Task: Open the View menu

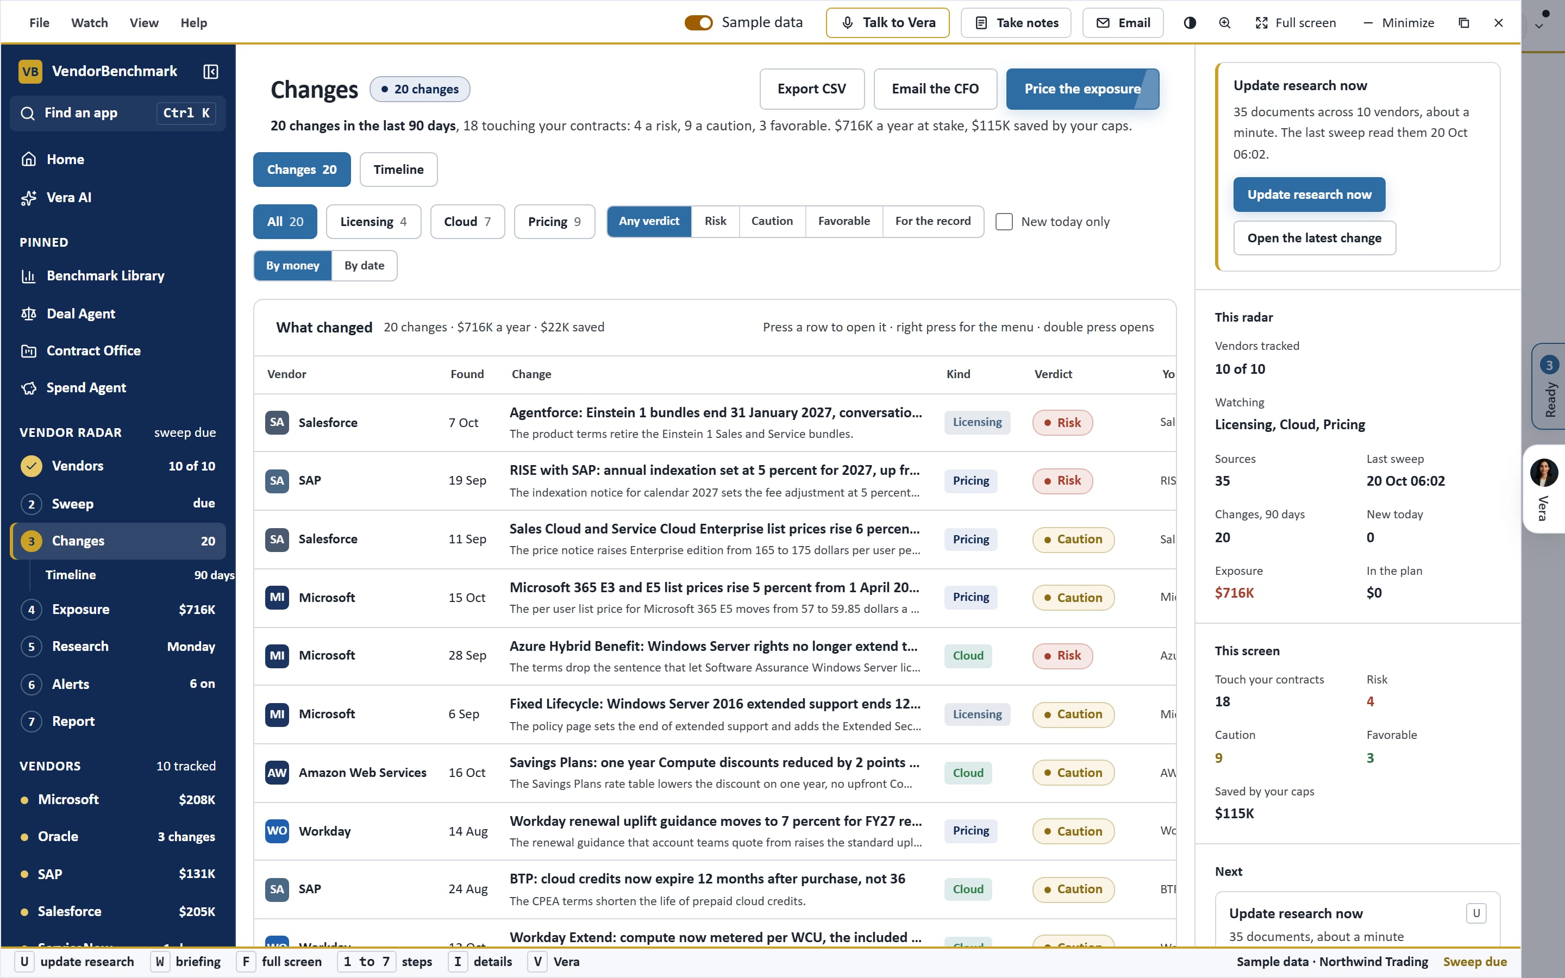Action: click(x=143, y=23)
